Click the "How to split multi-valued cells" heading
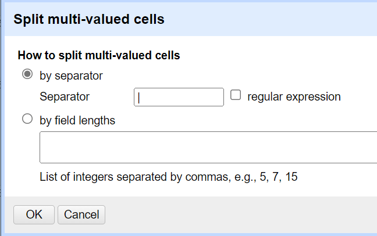 point(99,56)
